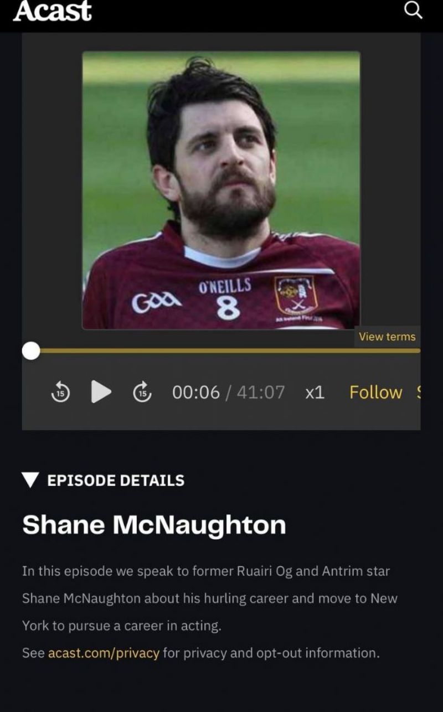
Task: Change the x1 playback speed
Action: click(315, 393)
